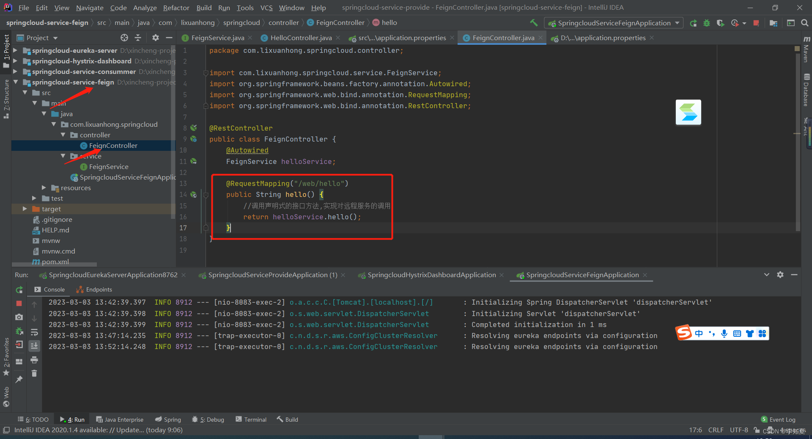Open Project panel settings gear

click(x=155, y=38)
